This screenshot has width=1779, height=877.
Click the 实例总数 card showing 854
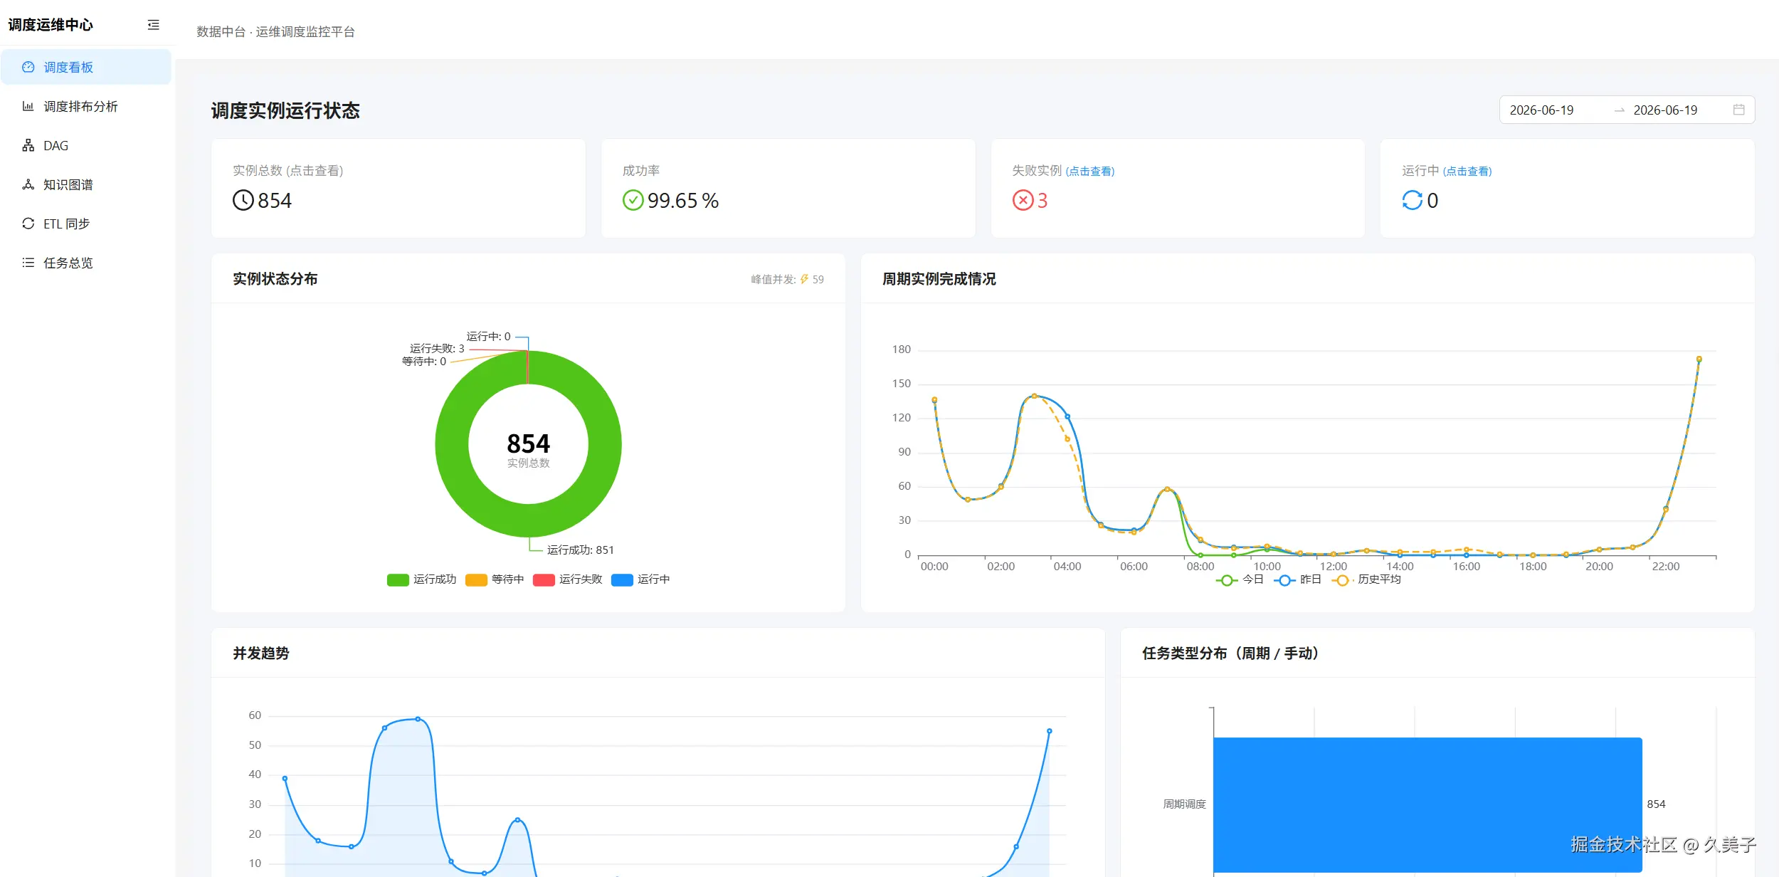398,188
